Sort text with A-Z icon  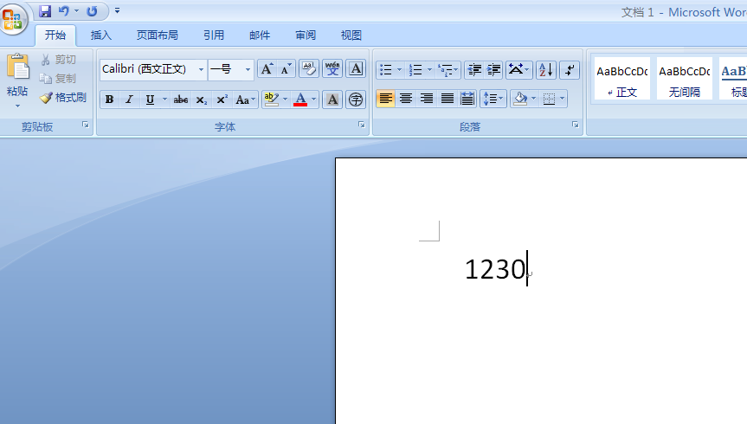point(546,70)
